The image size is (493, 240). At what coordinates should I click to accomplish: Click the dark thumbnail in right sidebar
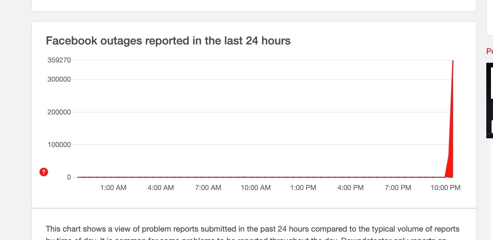(489, 100)
